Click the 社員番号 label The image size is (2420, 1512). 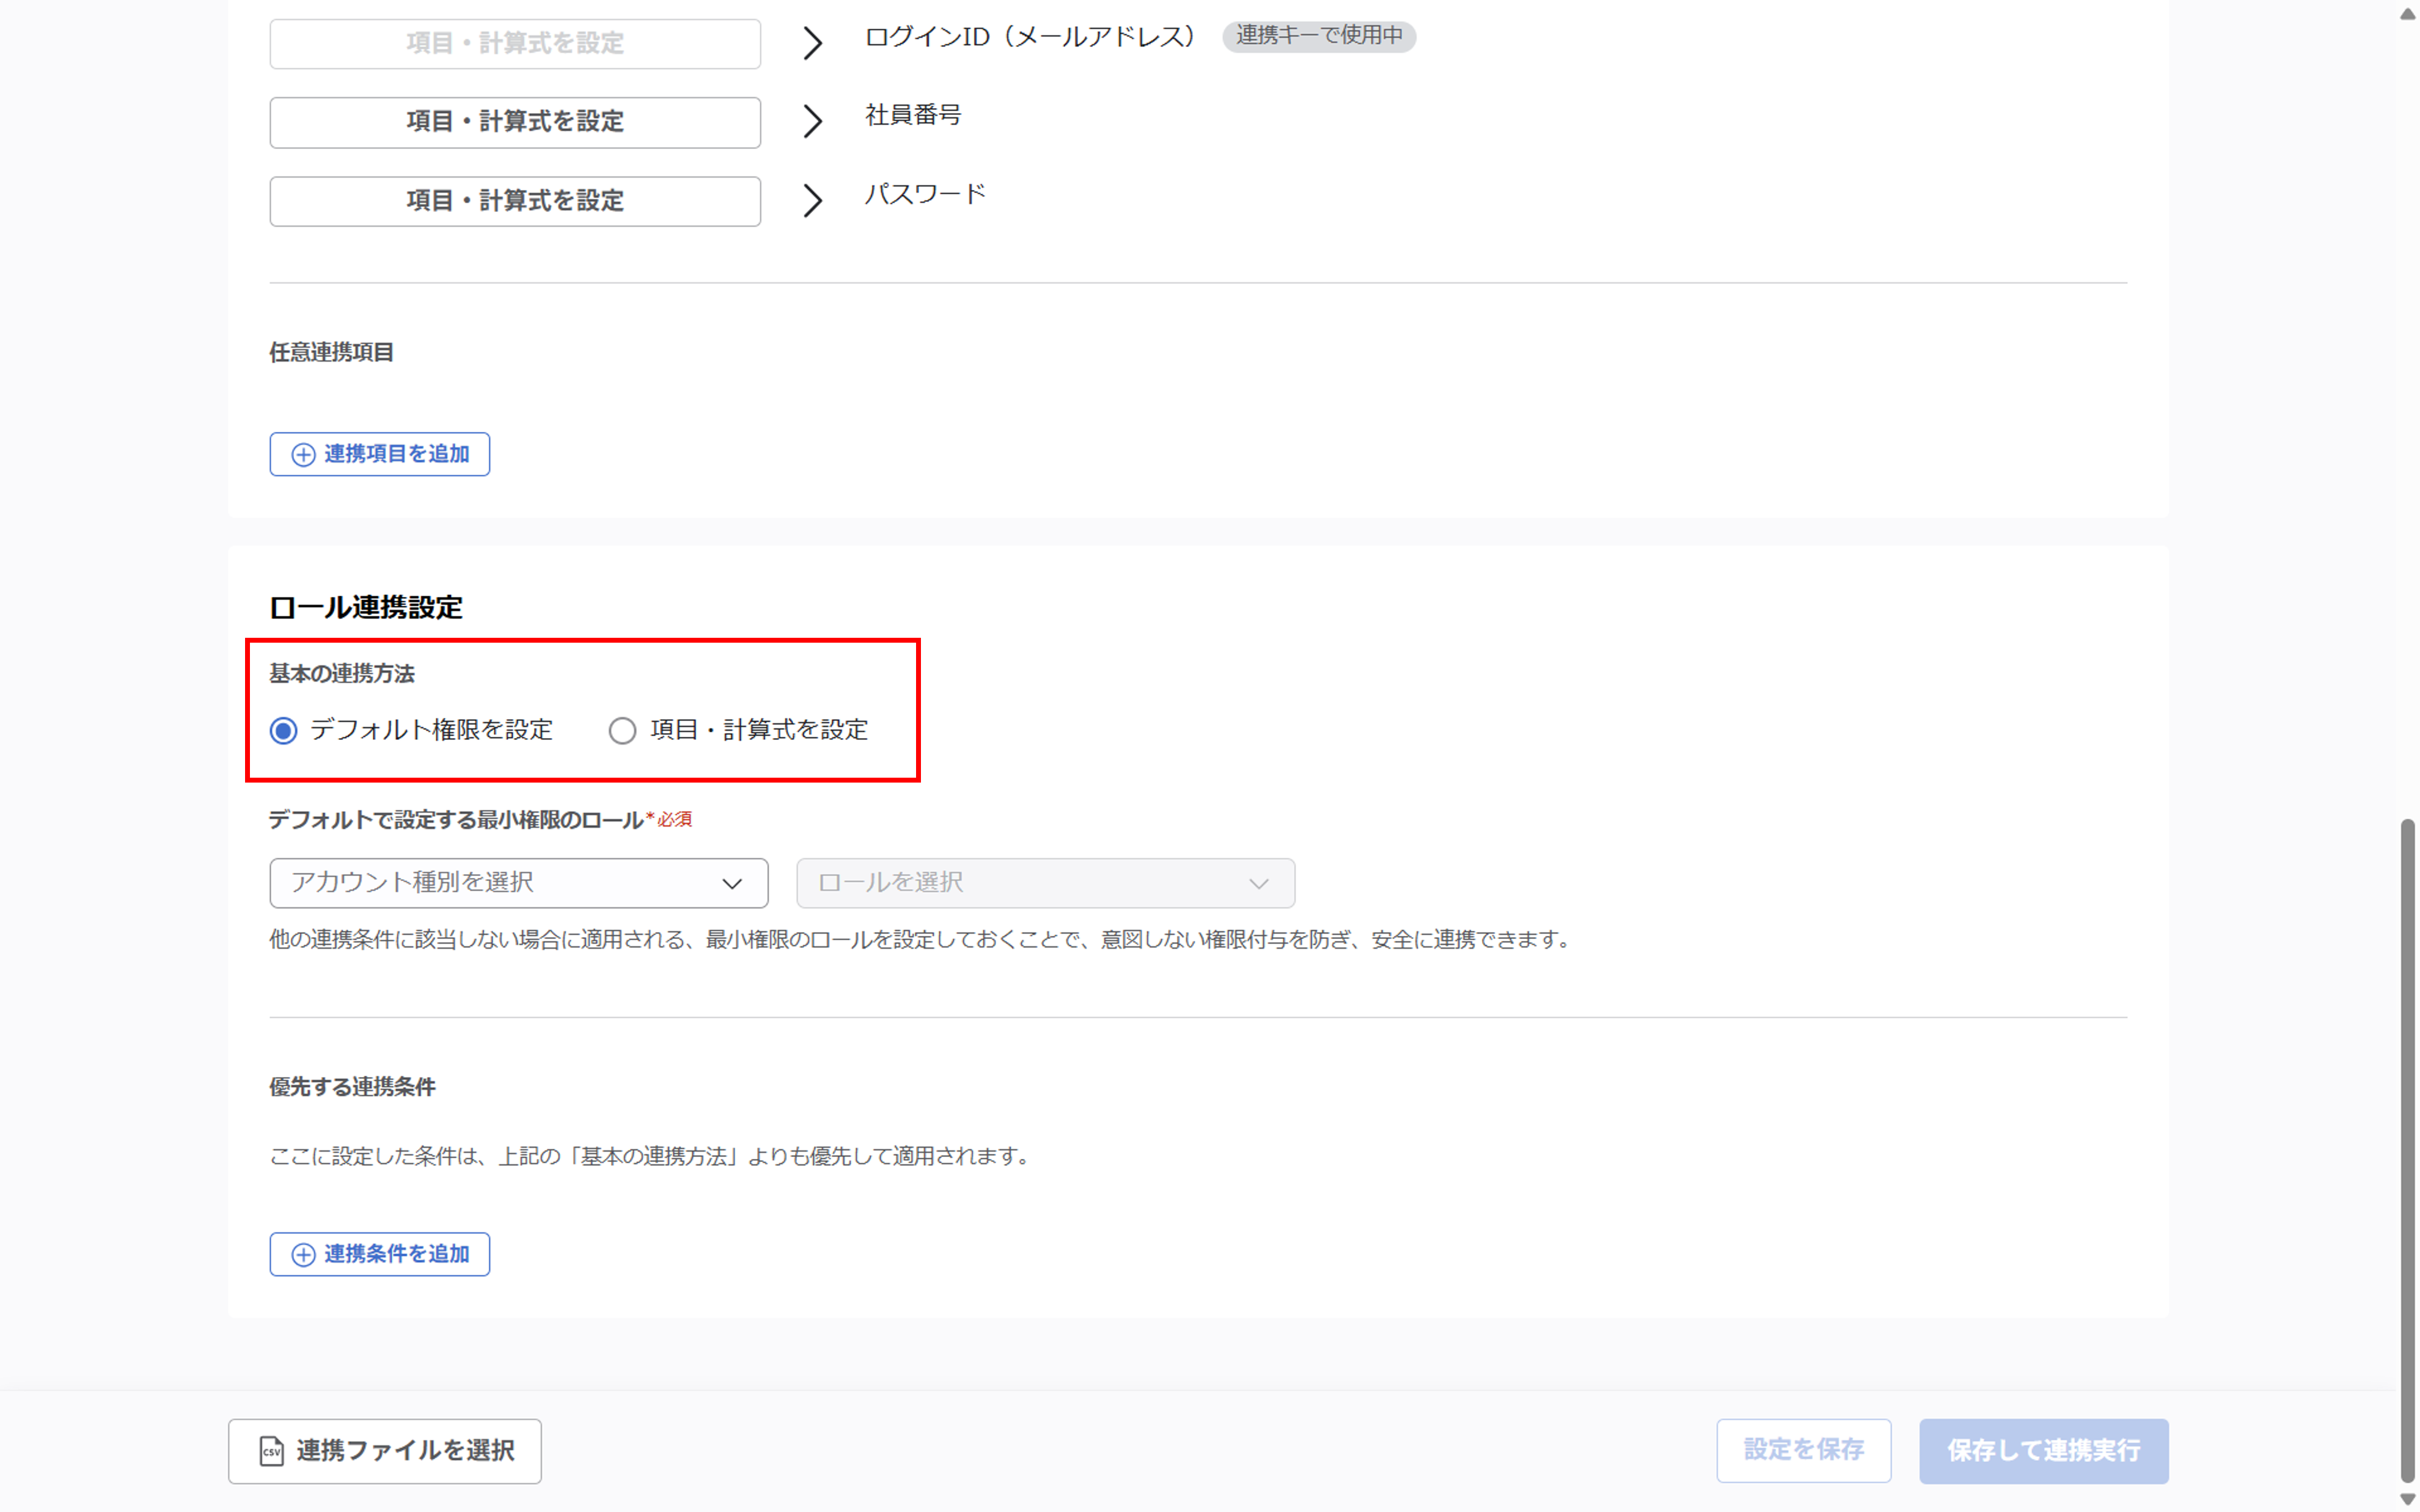point(913,115)
